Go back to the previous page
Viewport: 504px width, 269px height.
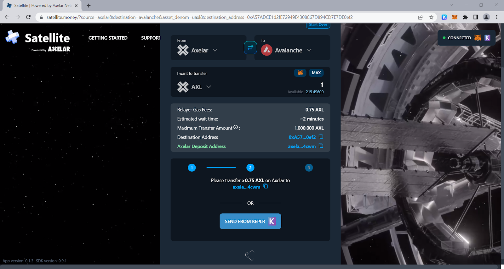[x=7, y=17]
